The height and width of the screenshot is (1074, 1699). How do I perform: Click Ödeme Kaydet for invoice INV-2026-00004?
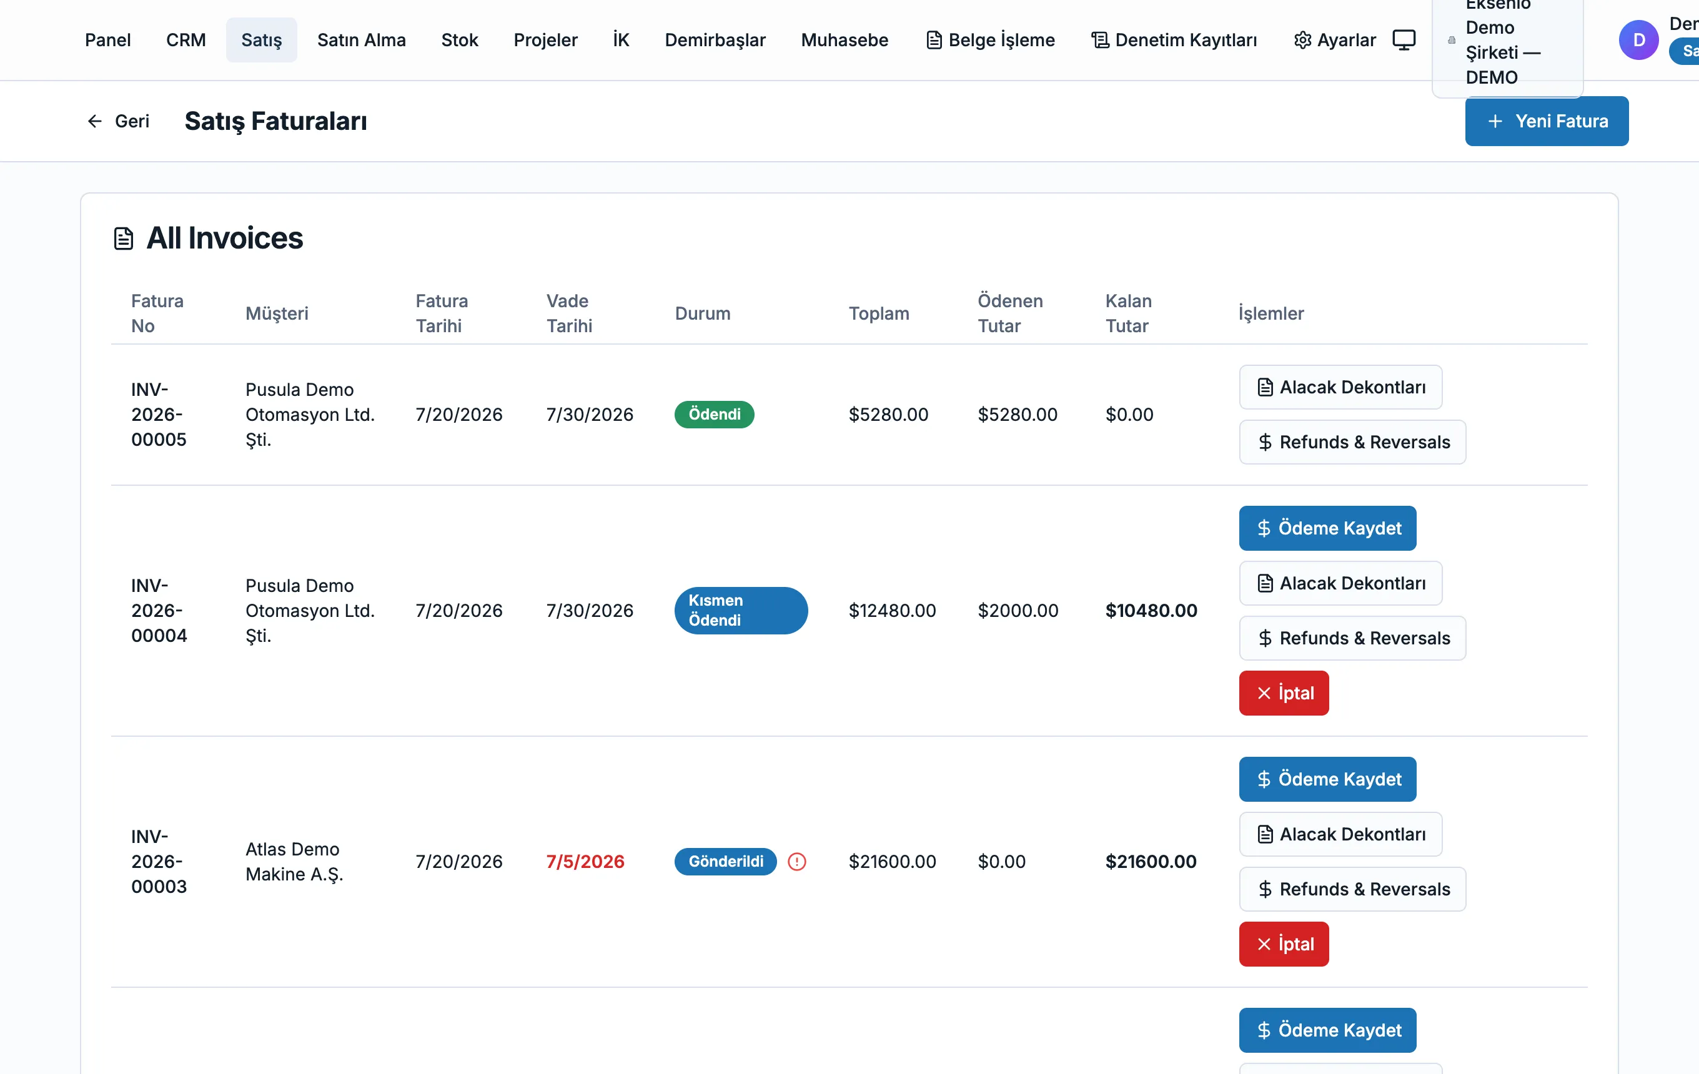[1327, 528]
